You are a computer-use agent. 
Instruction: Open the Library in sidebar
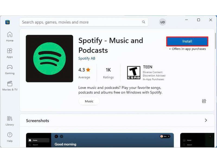point(10,121)
